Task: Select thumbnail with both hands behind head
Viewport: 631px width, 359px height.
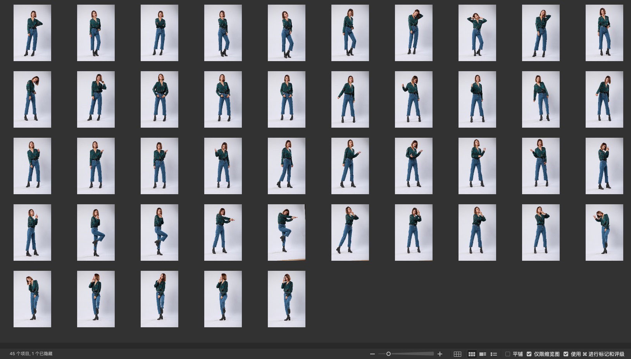Action: (477, 33)
